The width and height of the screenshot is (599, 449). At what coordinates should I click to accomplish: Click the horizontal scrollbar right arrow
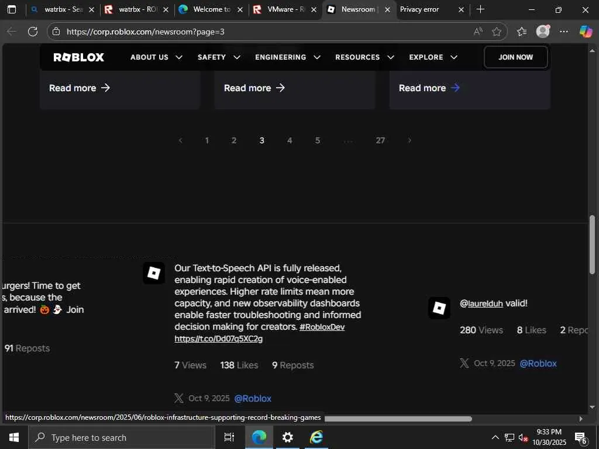581,419
